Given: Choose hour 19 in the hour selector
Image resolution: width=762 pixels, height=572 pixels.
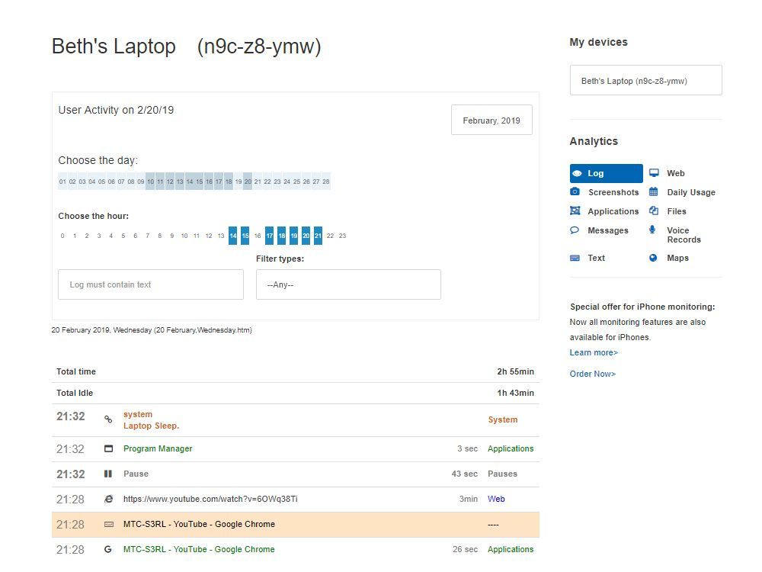Looking at the screenshot, I should point(293,236).
